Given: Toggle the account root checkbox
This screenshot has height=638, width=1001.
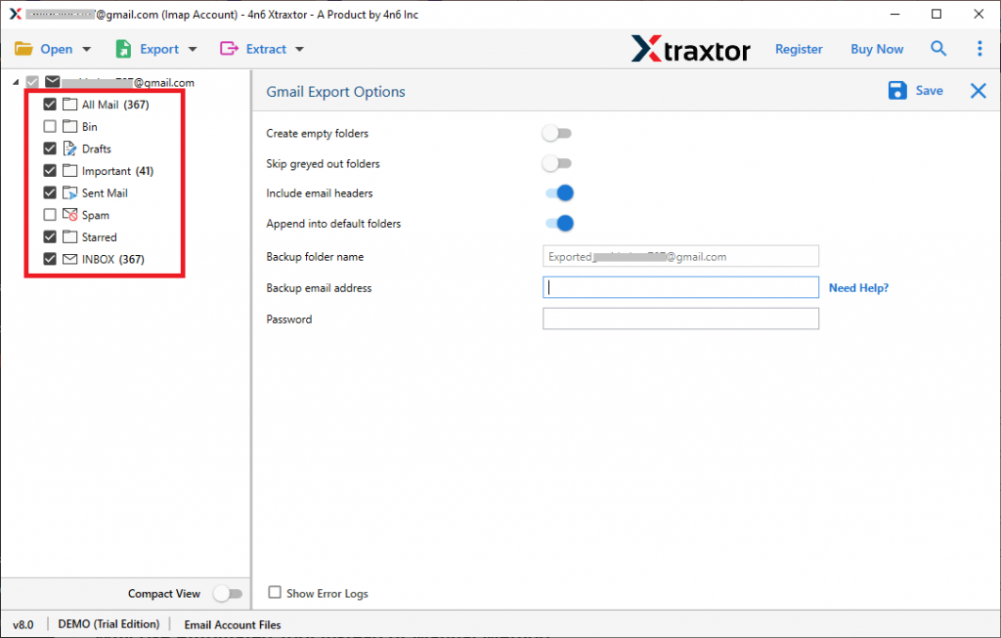Looking at the screenshot, I should tap(32, 82).
